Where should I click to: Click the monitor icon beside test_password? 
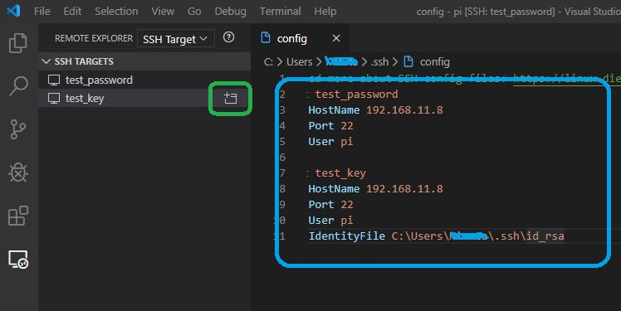click(54, 80)
